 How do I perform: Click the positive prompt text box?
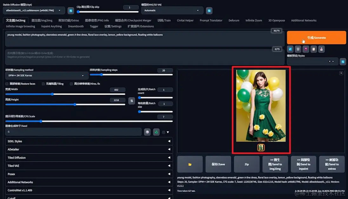[x=145, y=39]
